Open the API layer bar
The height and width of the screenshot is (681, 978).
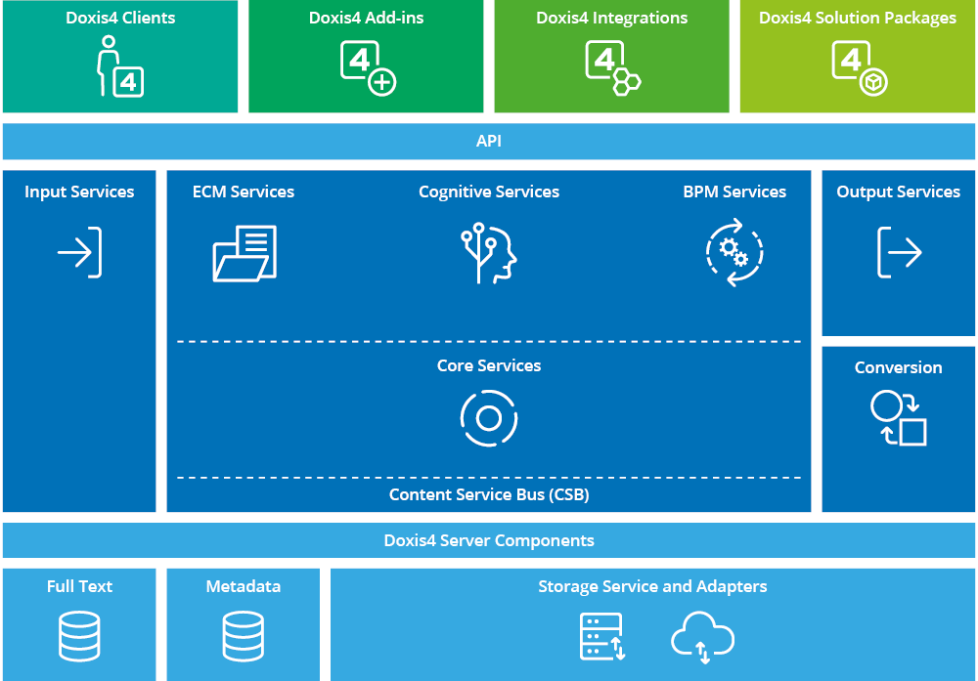(489, 141)
